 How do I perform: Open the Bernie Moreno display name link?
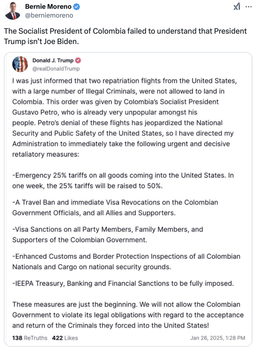pos(48,7)
